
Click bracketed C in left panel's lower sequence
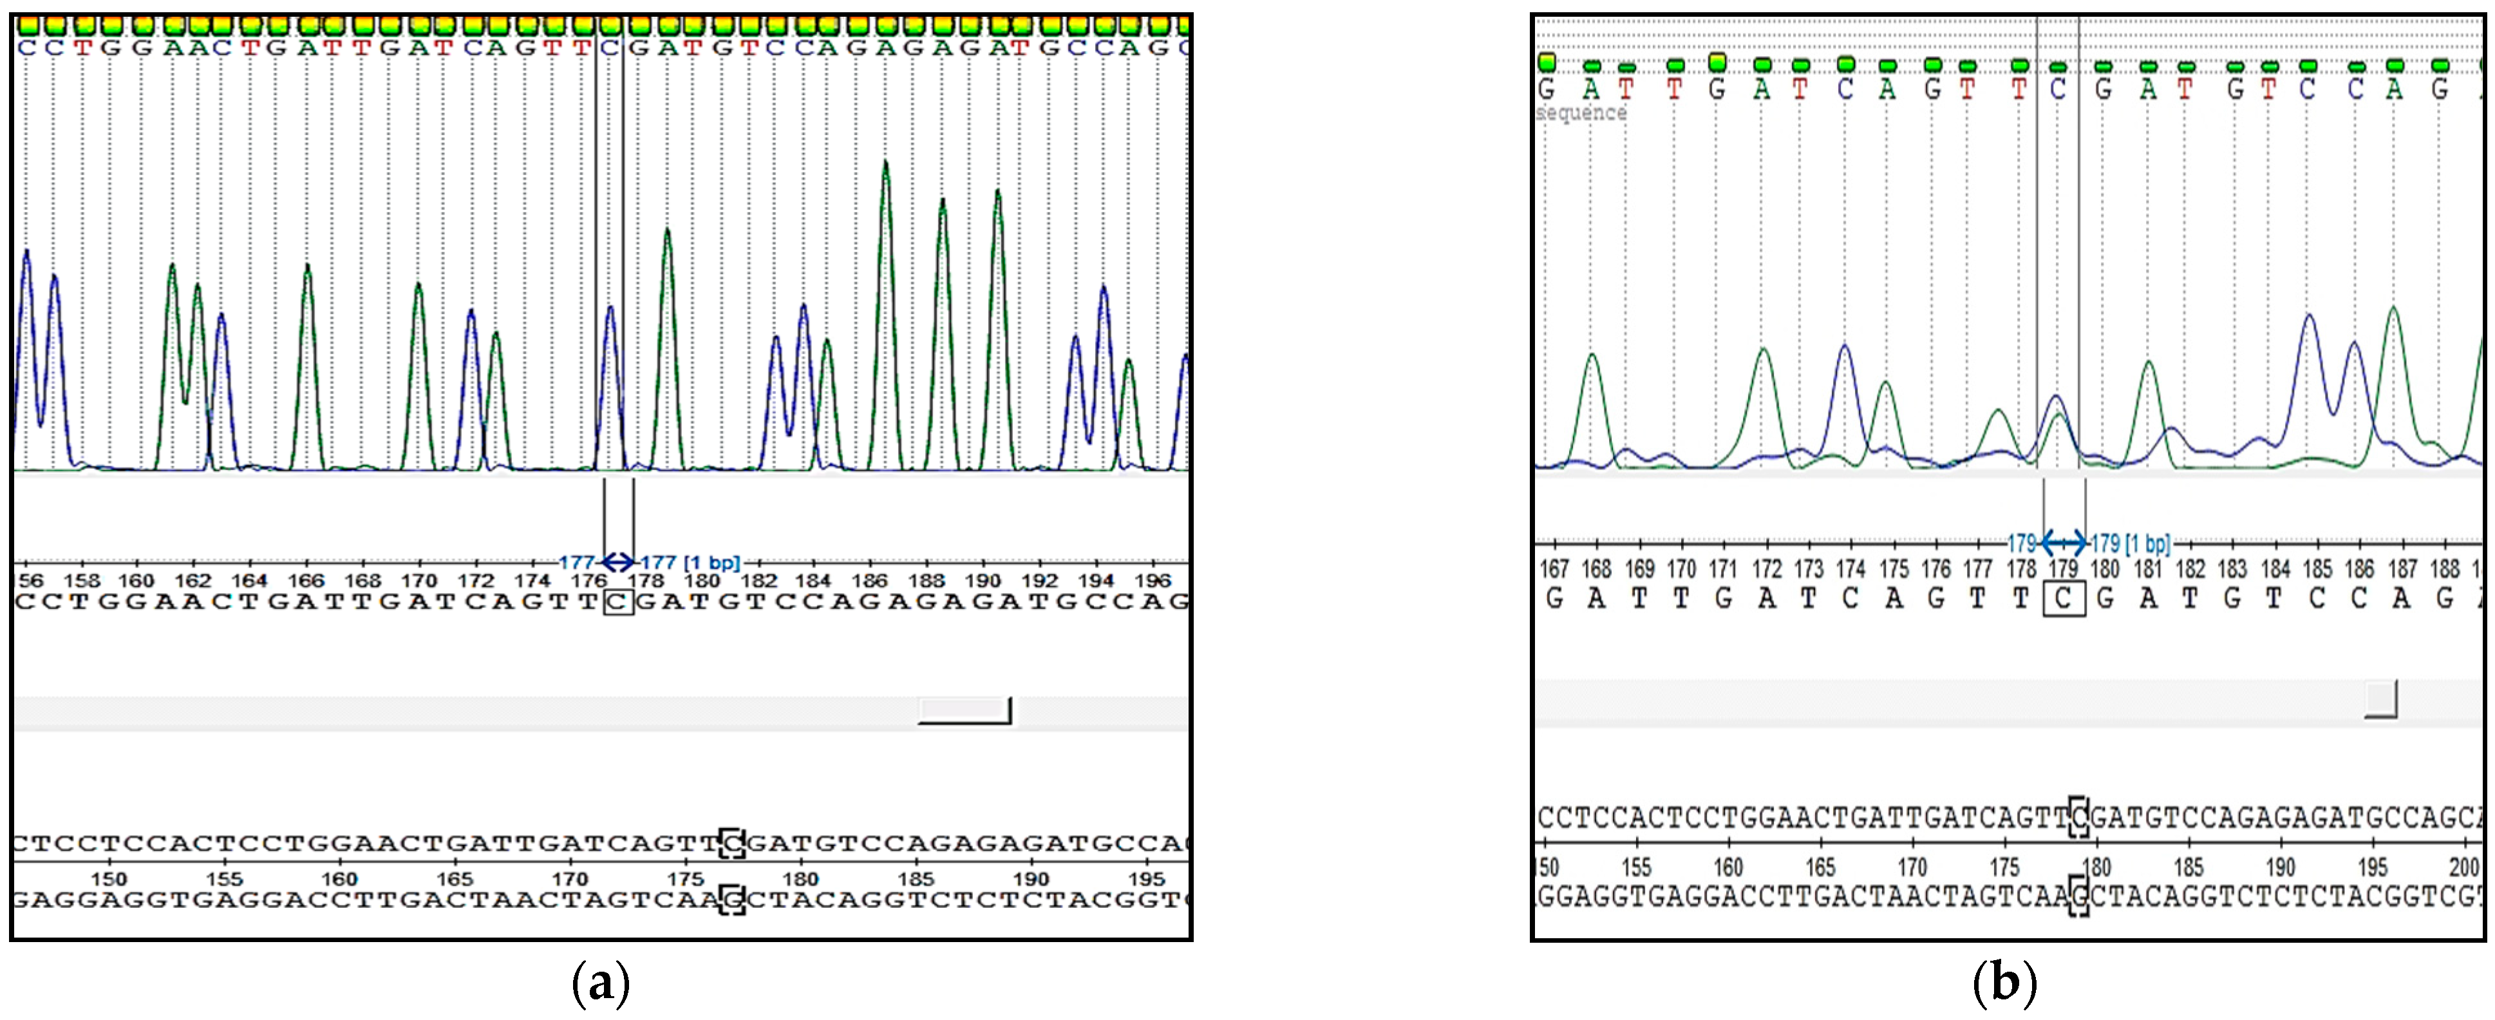click(732, 844)
